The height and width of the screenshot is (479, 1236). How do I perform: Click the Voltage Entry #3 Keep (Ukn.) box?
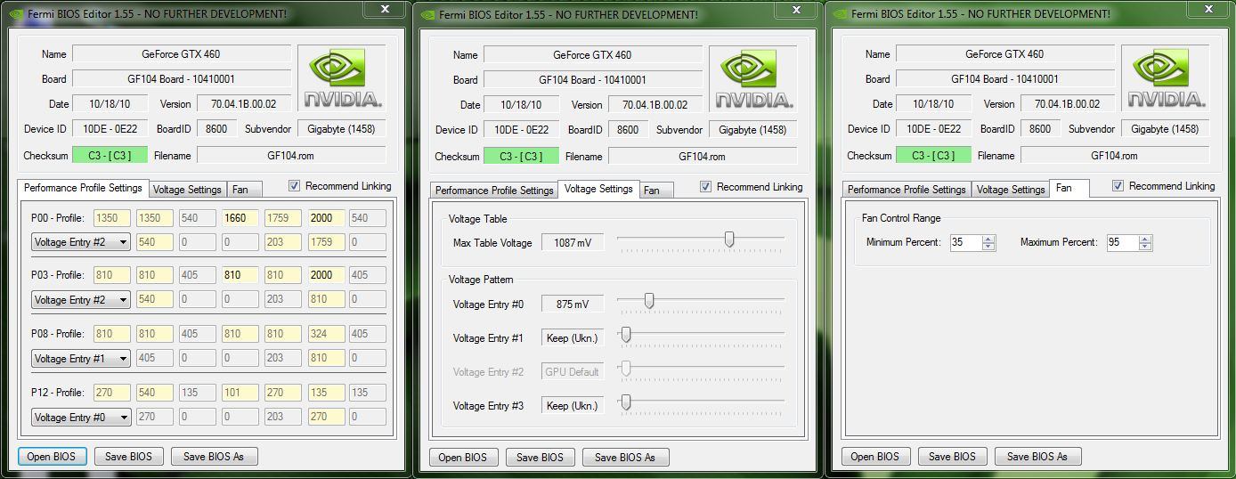[x=573, y=406]
